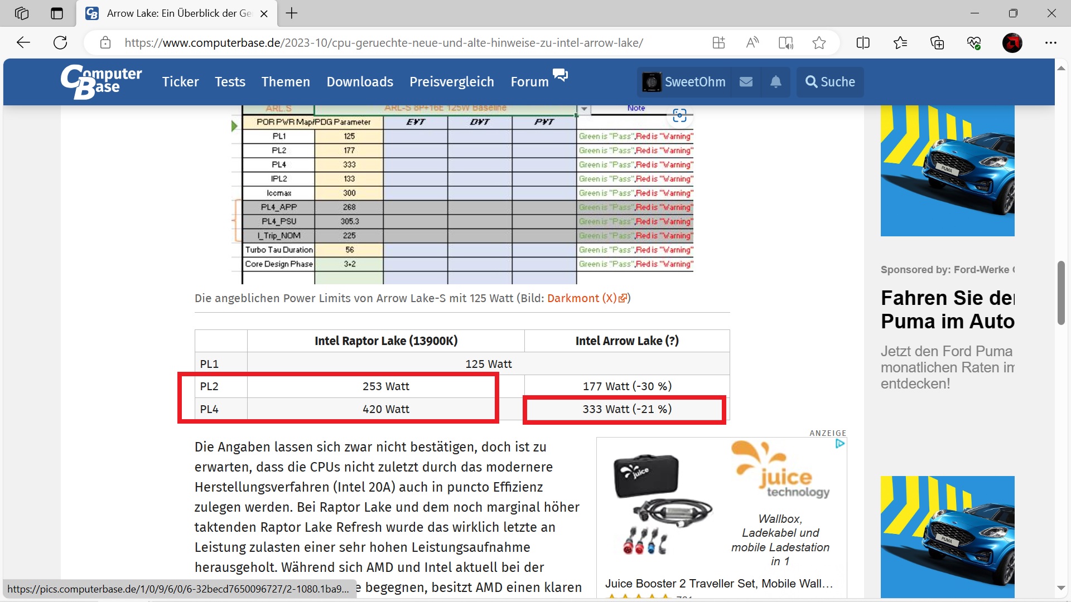Click the forum speech bubbles icon
The image size is (1071, 602).
point(560,75)
